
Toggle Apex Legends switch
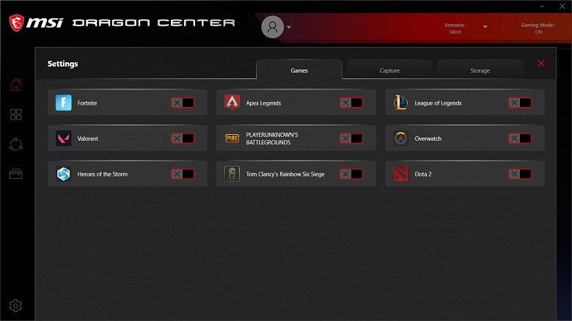point(351,103)
